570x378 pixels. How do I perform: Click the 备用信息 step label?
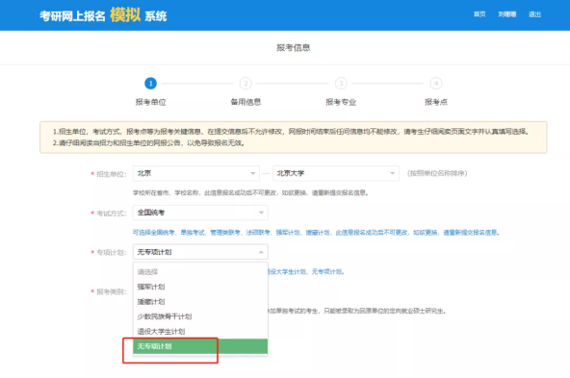(x=246, y=102)
